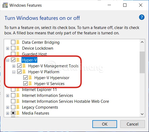This screenshot has height=132, width=149.
Task: Click the scrollbar up arrow
Action: pos(142,42)
